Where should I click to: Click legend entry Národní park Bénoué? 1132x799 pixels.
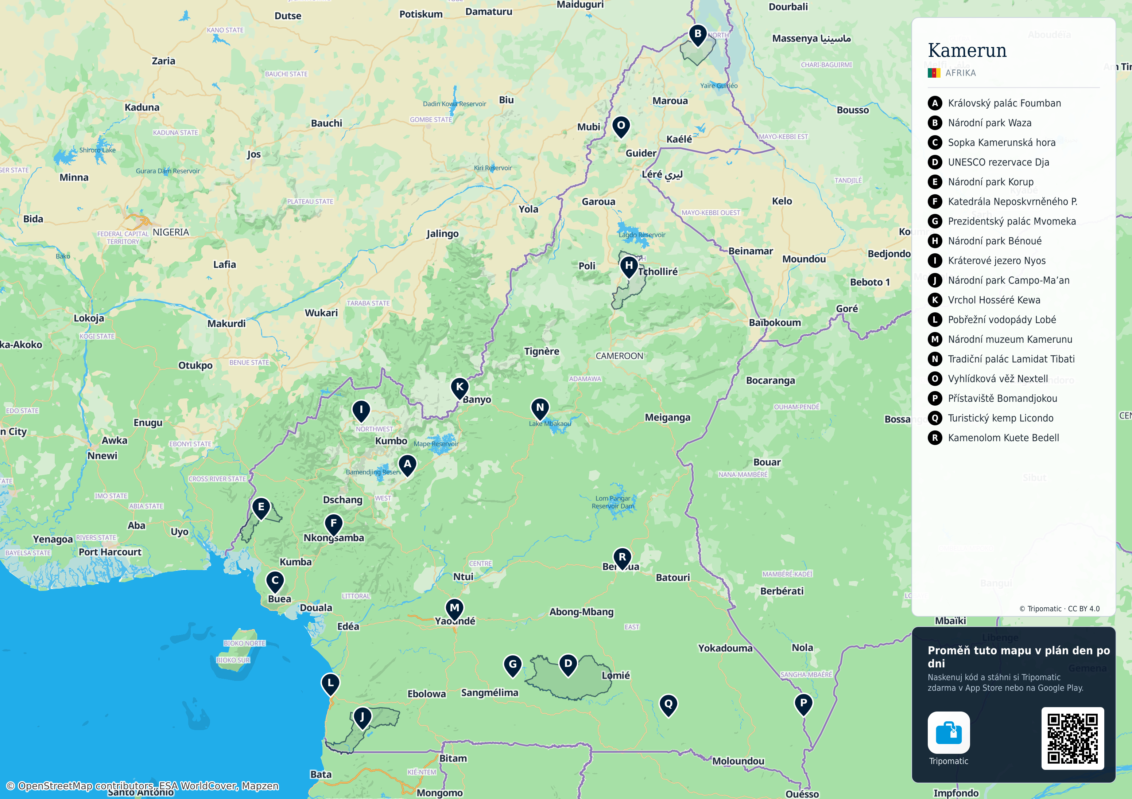pos(985,241)
